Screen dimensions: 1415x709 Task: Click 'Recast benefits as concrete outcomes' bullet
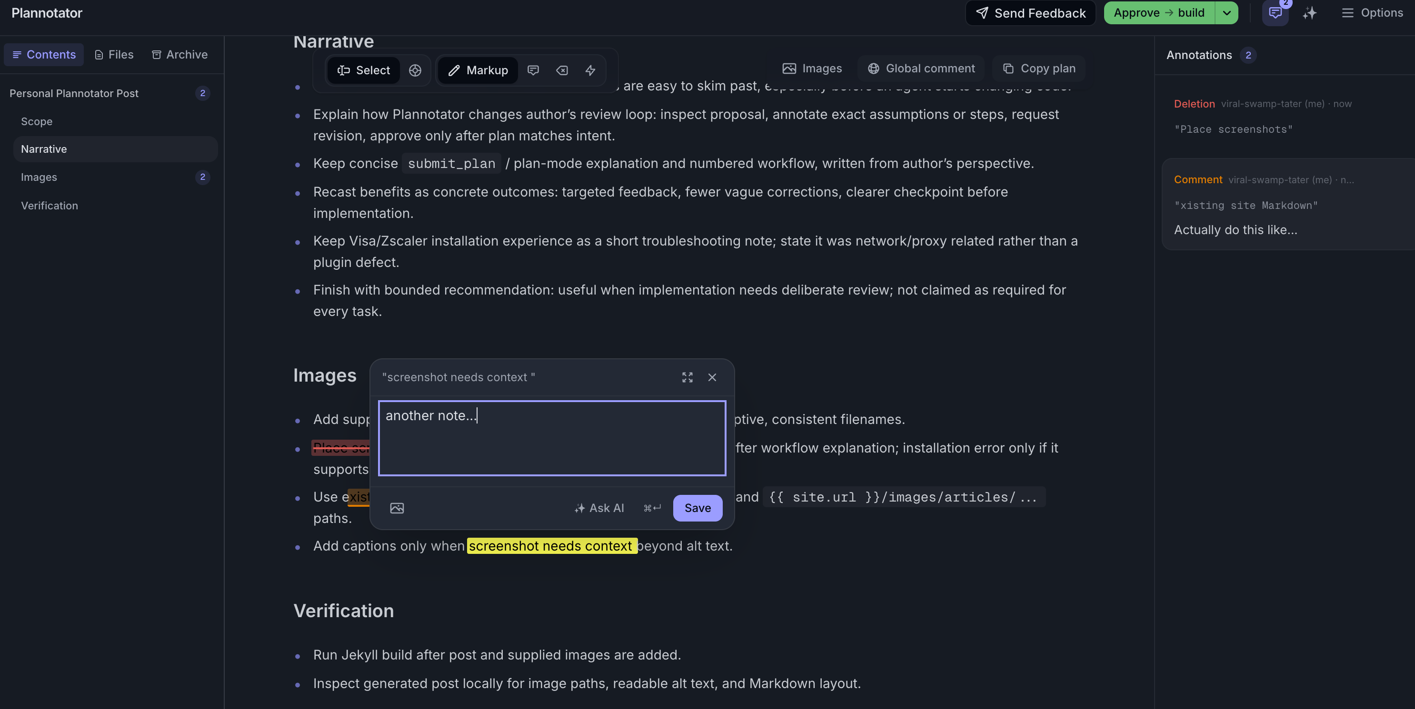click(660, 203)
